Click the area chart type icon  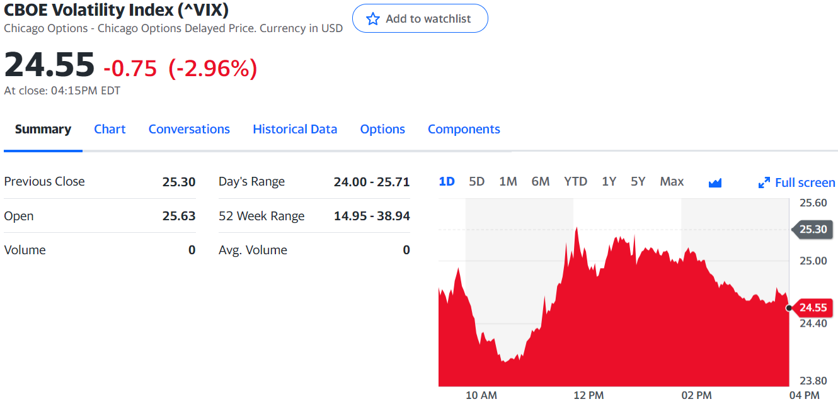(715, 182)
